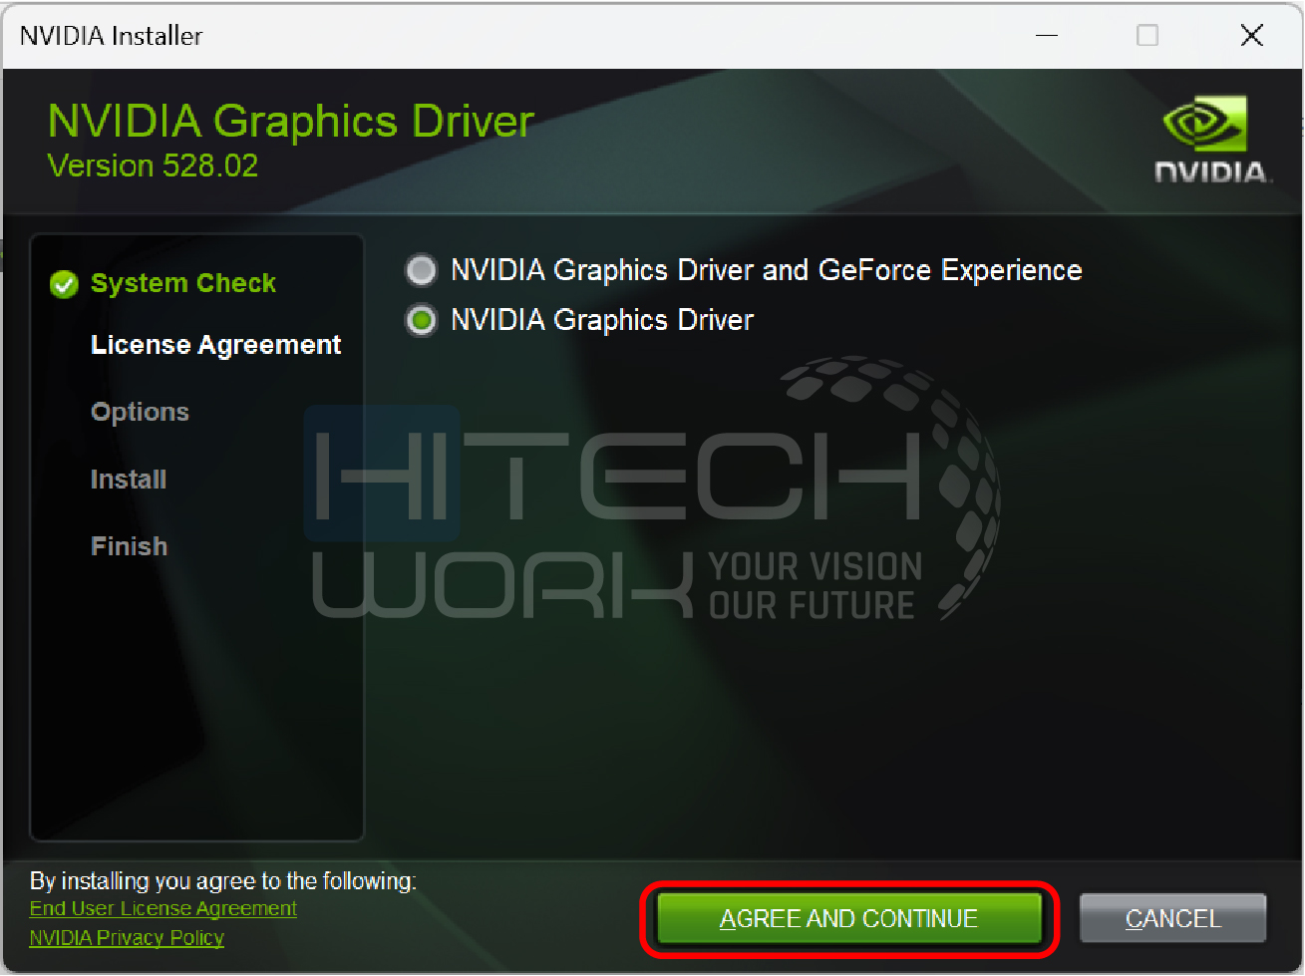Screen dimensions: 1305x976
Task: Click the AGREE AND CONTINUE button
Action: 848,918
